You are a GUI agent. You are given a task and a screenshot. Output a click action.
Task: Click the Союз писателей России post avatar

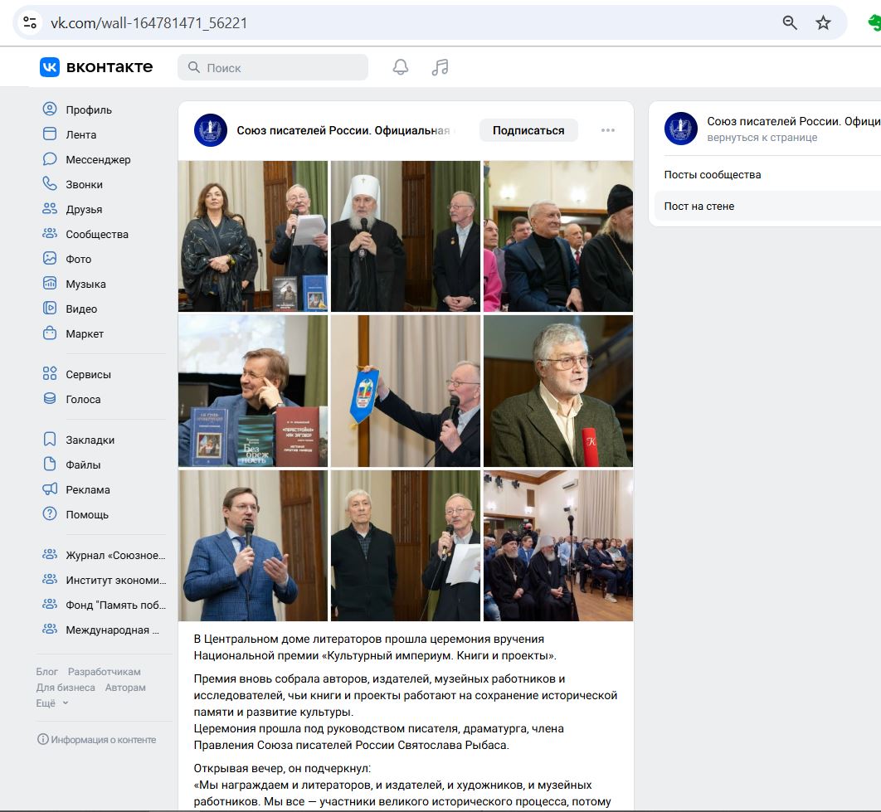point(211,130)
